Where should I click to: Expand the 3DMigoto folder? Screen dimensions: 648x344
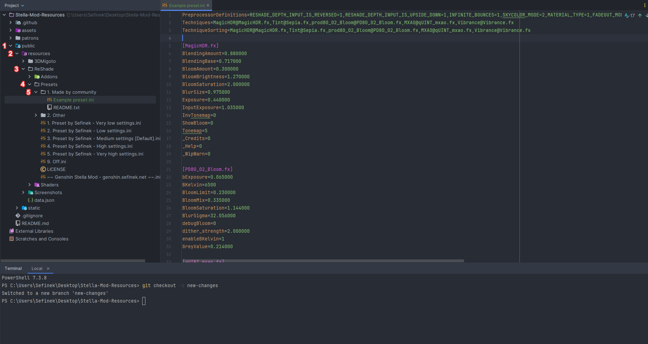coord(23,61)
